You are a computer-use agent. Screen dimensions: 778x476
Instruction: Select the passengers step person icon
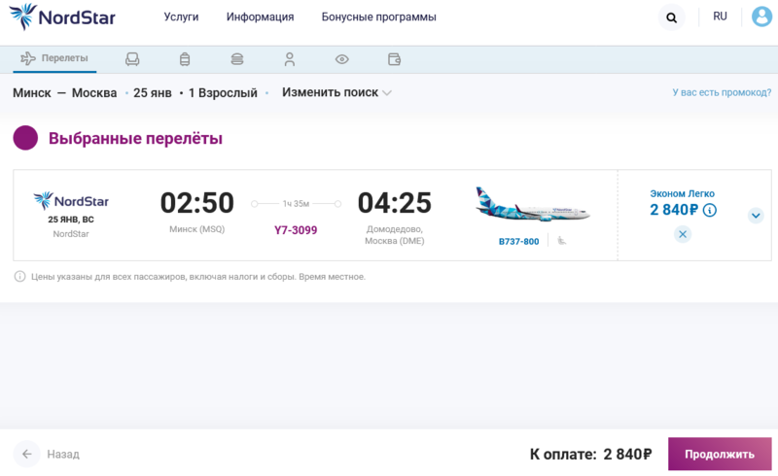tap(289, 59)
